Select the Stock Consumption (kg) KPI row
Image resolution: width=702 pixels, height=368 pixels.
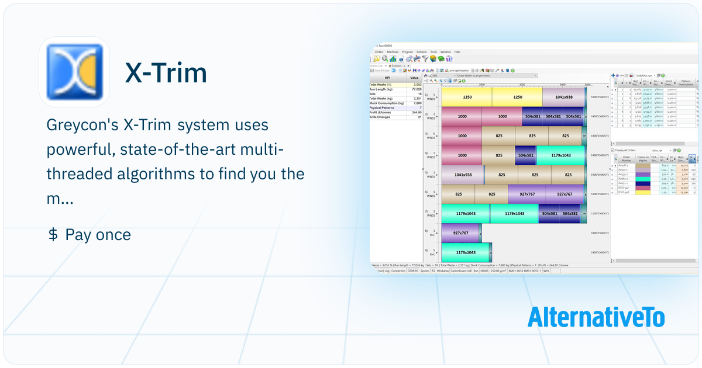(x=395, y=103)
